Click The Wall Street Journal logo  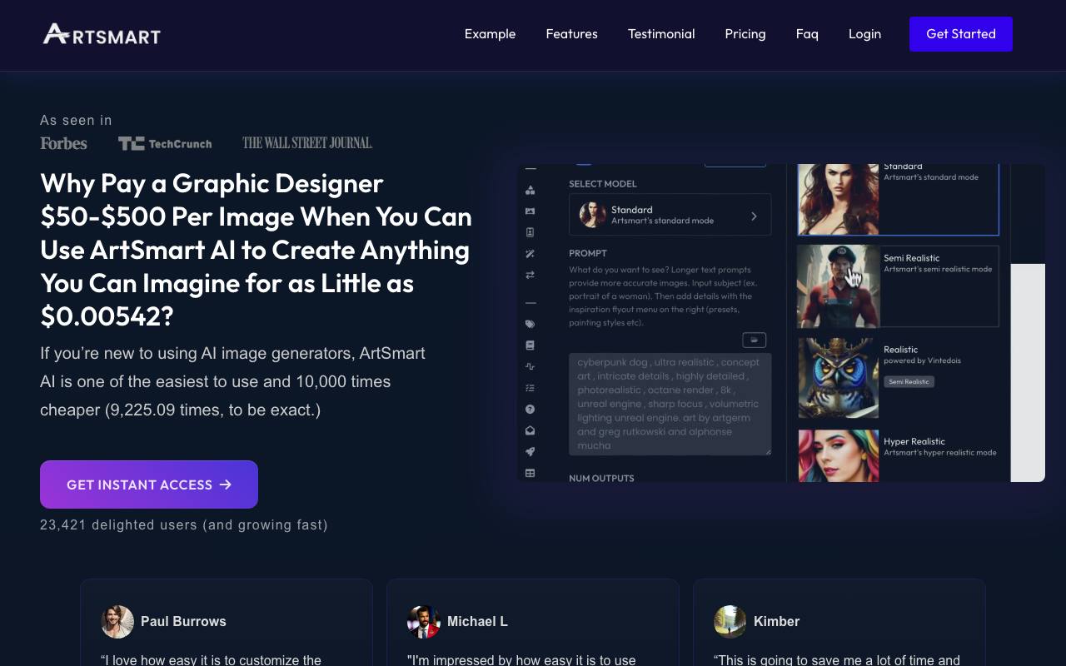307,143
